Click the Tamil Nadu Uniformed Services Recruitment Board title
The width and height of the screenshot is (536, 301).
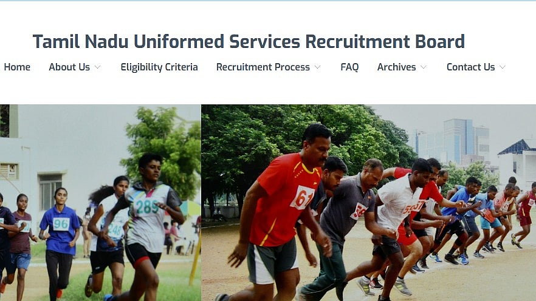tap(249, 41)
